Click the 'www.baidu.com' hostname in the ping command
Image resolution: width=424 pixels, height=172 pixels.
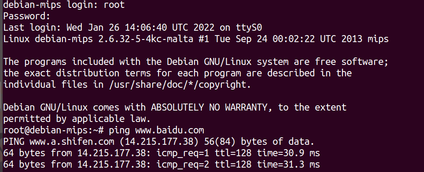point(170,130)
